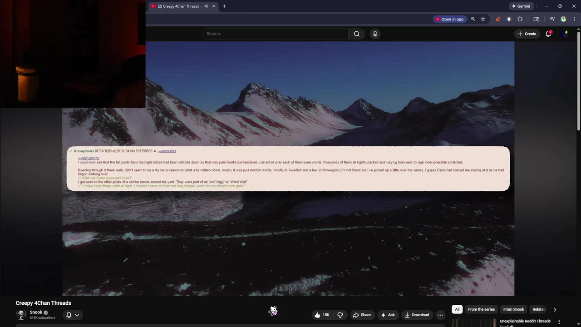Click the Ask button

click(388, 315)
